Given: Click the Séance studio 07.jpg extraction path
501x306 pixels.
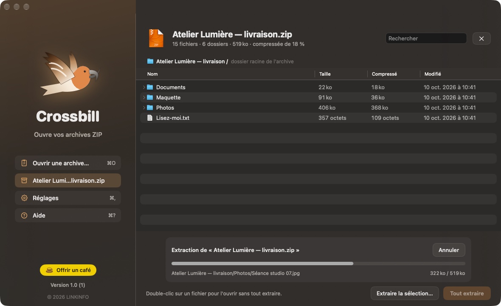Looking at the screenshot, I should click(x=236, y=273).
